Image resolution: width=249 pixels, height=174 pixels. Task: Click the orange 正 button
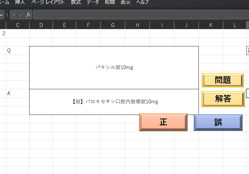click(x=163, y=122)
